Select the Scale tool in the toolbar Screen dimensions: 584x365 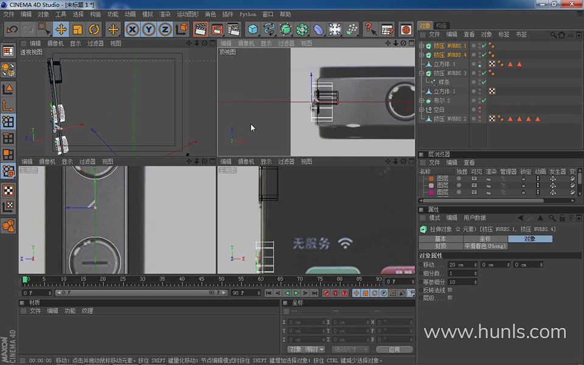(x=77, y=29)
